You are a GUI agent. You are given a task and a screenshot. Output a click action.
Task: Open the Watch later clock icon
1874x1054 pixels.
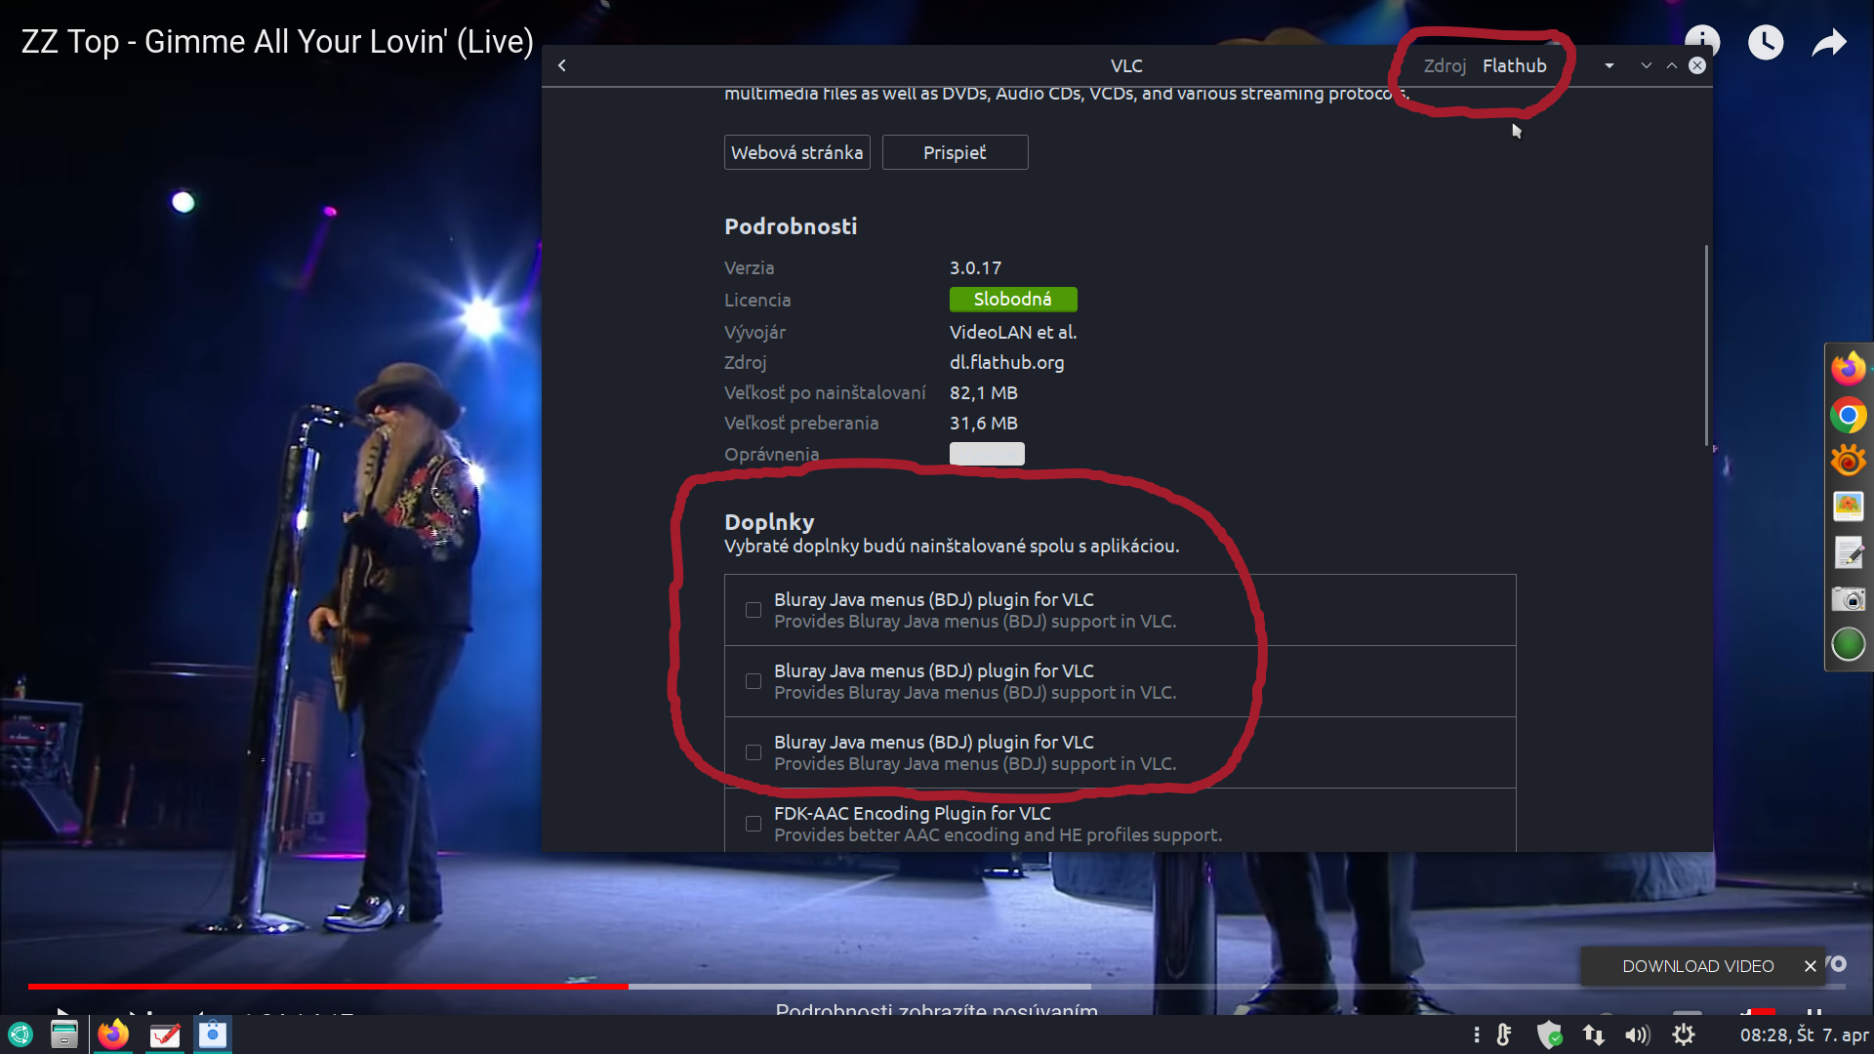[1765, 43]
